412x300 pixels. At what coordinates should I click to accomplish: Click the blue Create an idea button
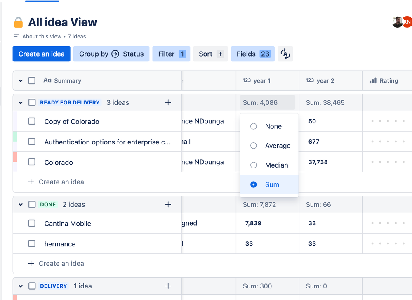[x=42, y=54]
